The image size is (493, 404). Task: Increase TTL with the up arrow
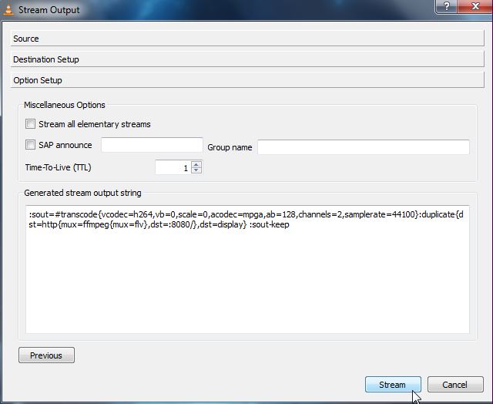click(x=196, y=164)
